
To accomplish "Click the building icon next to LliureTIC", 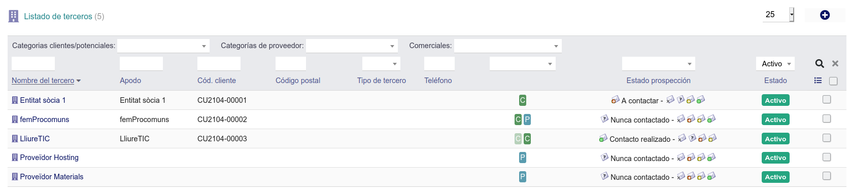I will pyautogui.click(x=15, y=139).
